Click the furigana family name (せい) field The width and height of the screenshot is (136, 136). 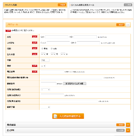pyautogui.click(x=58, y=43)
